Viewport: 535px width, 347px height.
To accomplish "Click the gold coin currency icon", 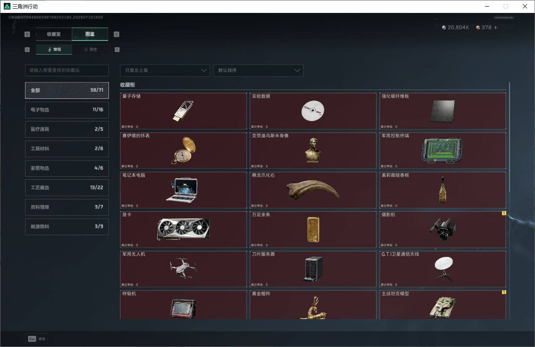I will [478, 28].
